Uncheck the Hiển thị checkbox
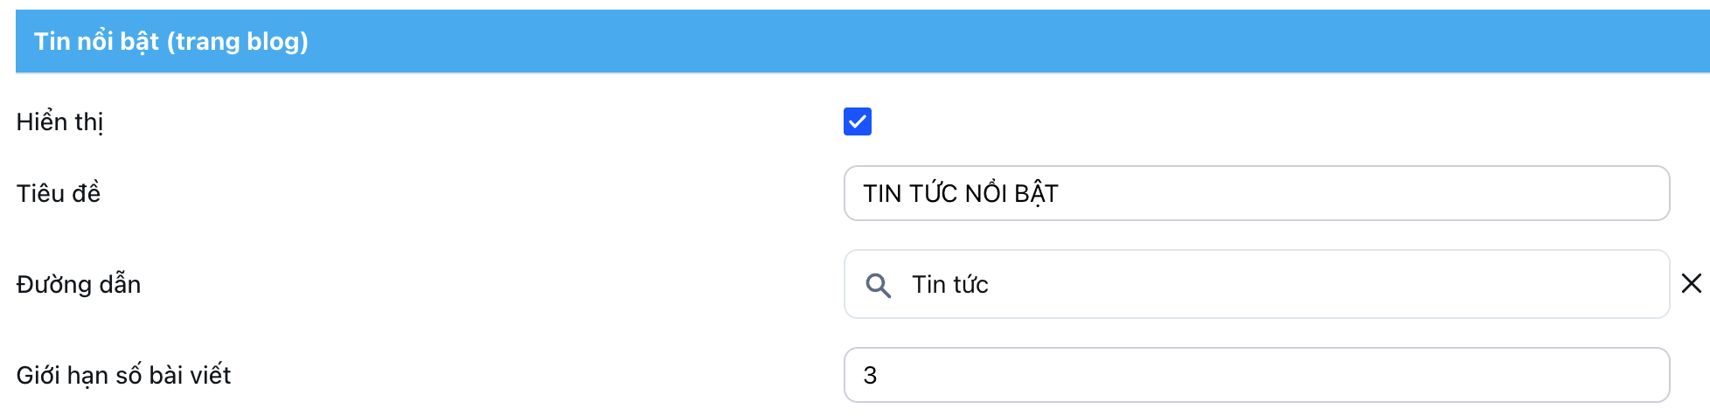The image size is (1710, 416). pos(857,121)
